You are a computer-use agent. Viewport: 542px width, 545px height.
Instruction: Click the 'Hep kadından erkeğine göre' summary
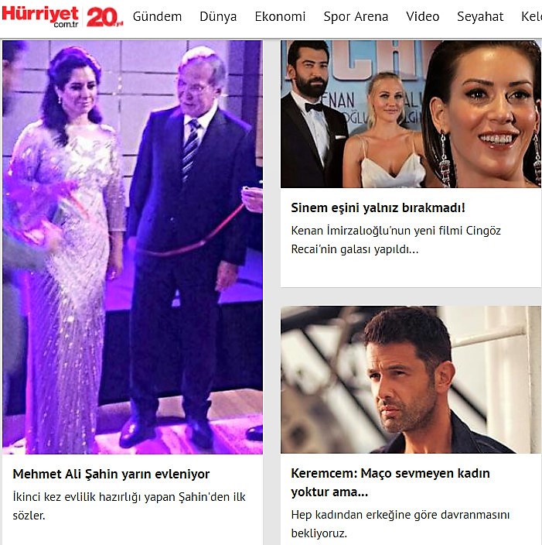pyautogui.click(x=401, y=524)
